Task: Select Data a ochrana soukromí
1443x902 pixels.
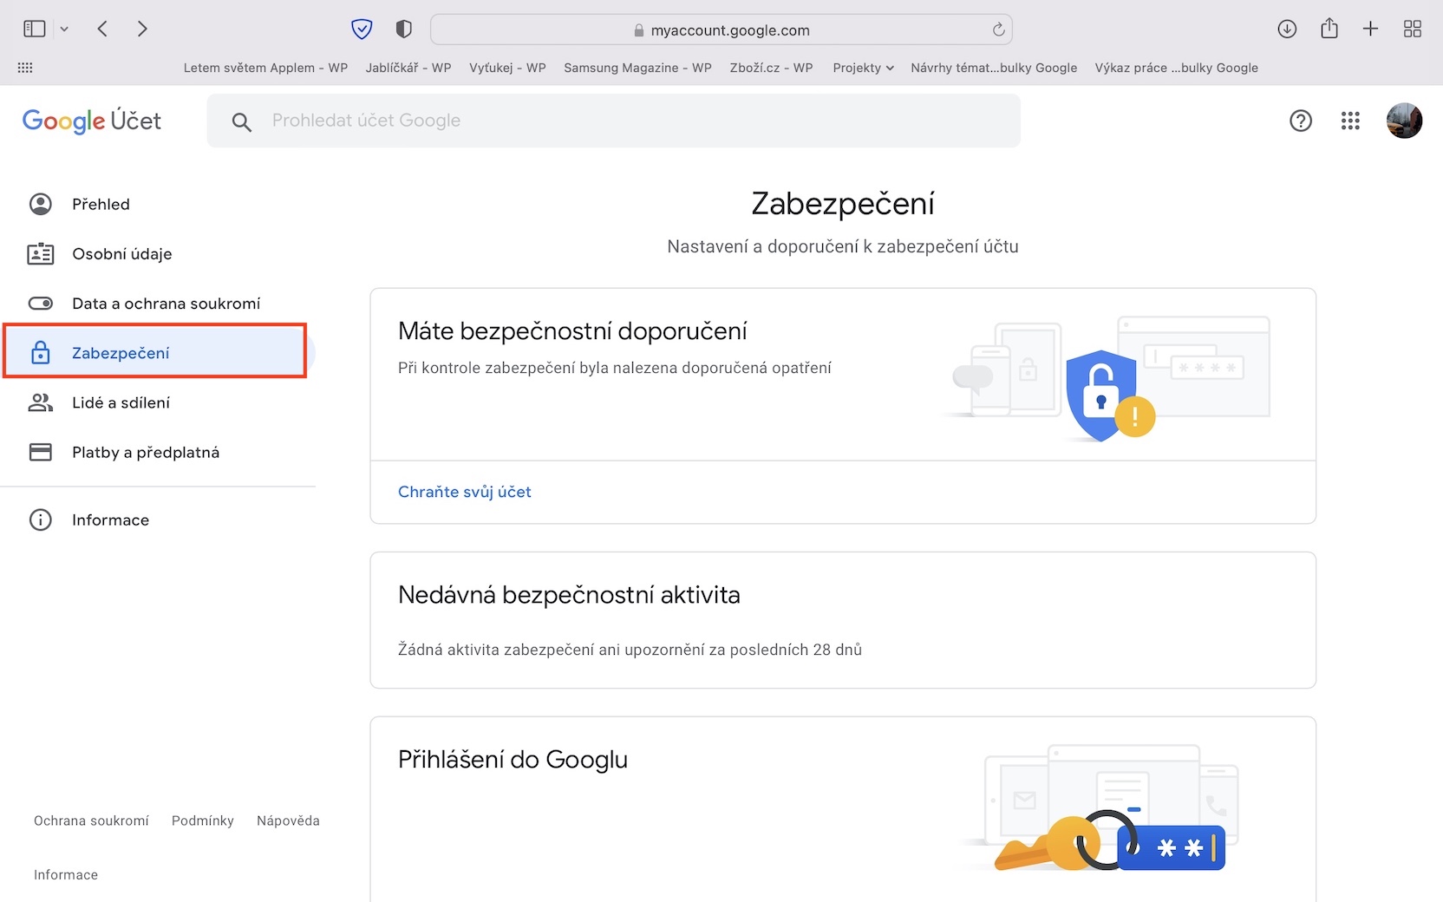Action: (x=166, y=304)
